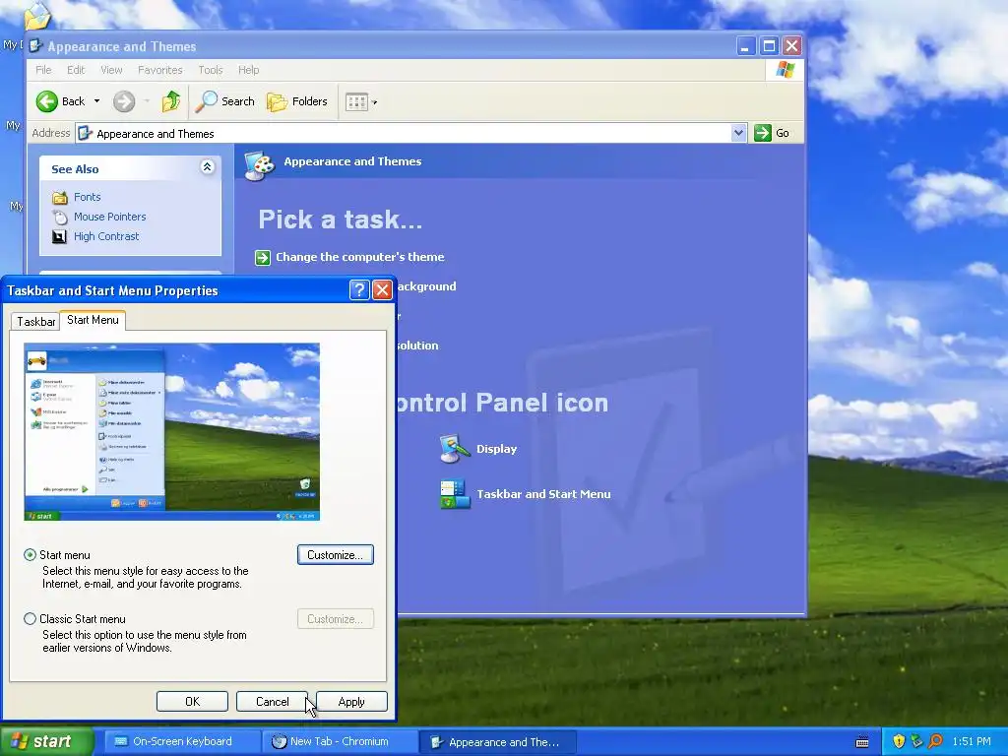1008x756 pixels.
Task: Click Appearance and Themes taskbar item
Action: 497,742
